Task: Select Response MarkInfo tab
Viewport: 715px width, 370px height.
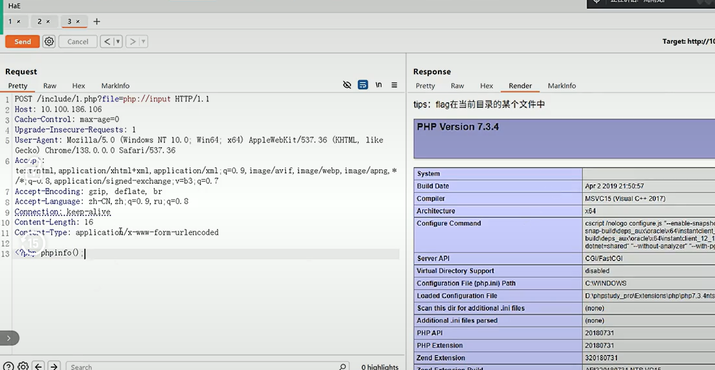Action: [x=562, y=86]
